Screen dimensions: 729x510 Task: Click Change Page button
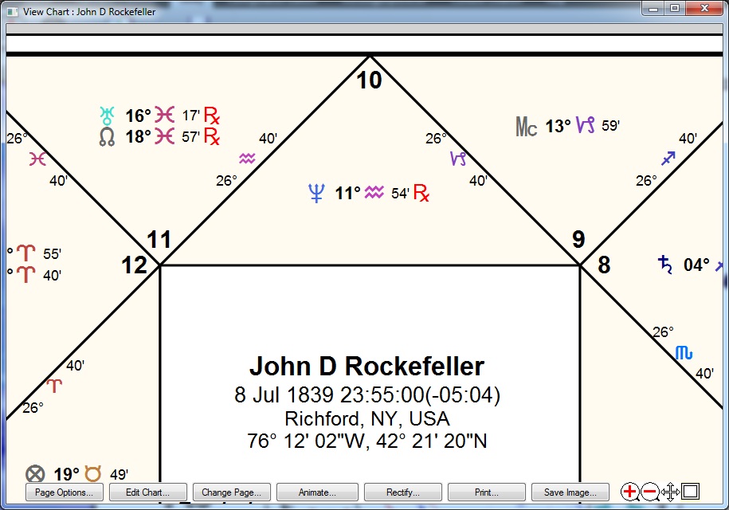pyautogui.click(x=232, y=492)
